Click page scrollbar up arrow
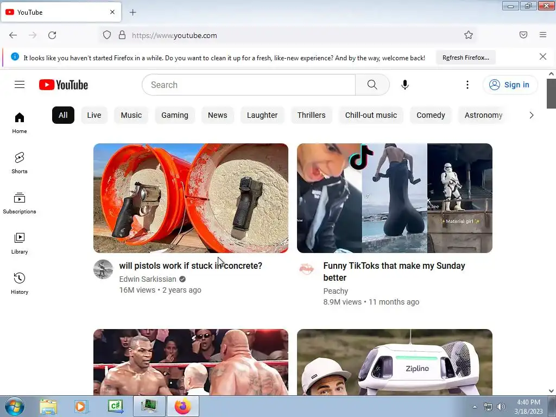 (551, 74)
